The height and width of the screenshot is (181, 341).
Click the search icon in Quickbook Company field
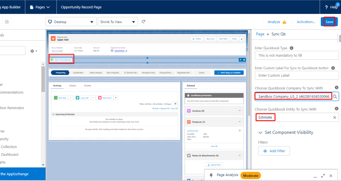(335, 97)
